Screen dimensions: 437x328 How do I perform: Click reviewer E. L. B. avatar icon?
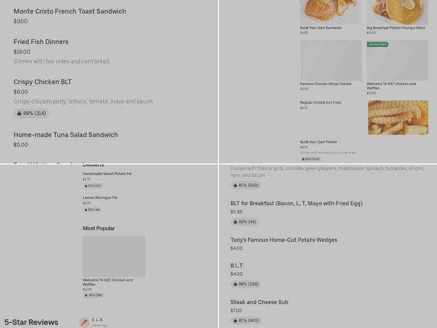pyautogui.click(x=85, y=320)
